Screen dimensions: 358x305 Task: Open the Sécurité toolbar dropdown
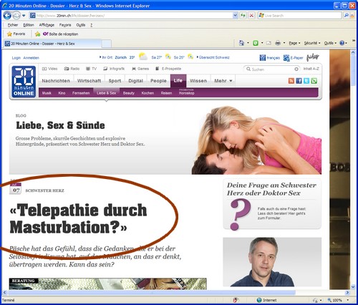(312, 43)
